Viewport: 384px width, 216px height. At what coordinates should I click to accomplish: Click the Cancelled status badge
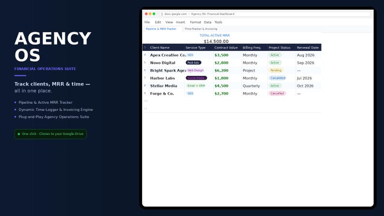(x=277, y=93)
